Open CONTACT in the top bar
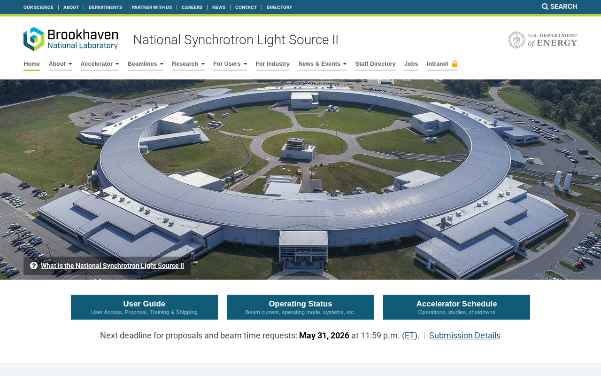This screenshot has height=376, width=601. pyautogui.click(x=246, y=8)
